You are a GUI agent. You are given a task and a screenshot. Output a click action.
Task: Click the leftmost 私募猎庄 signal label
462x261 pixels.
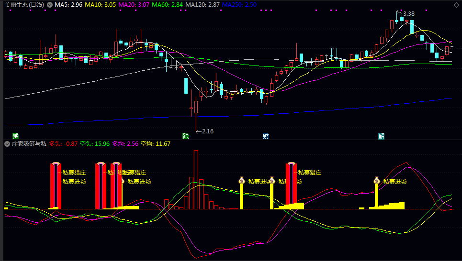[74, 173]
